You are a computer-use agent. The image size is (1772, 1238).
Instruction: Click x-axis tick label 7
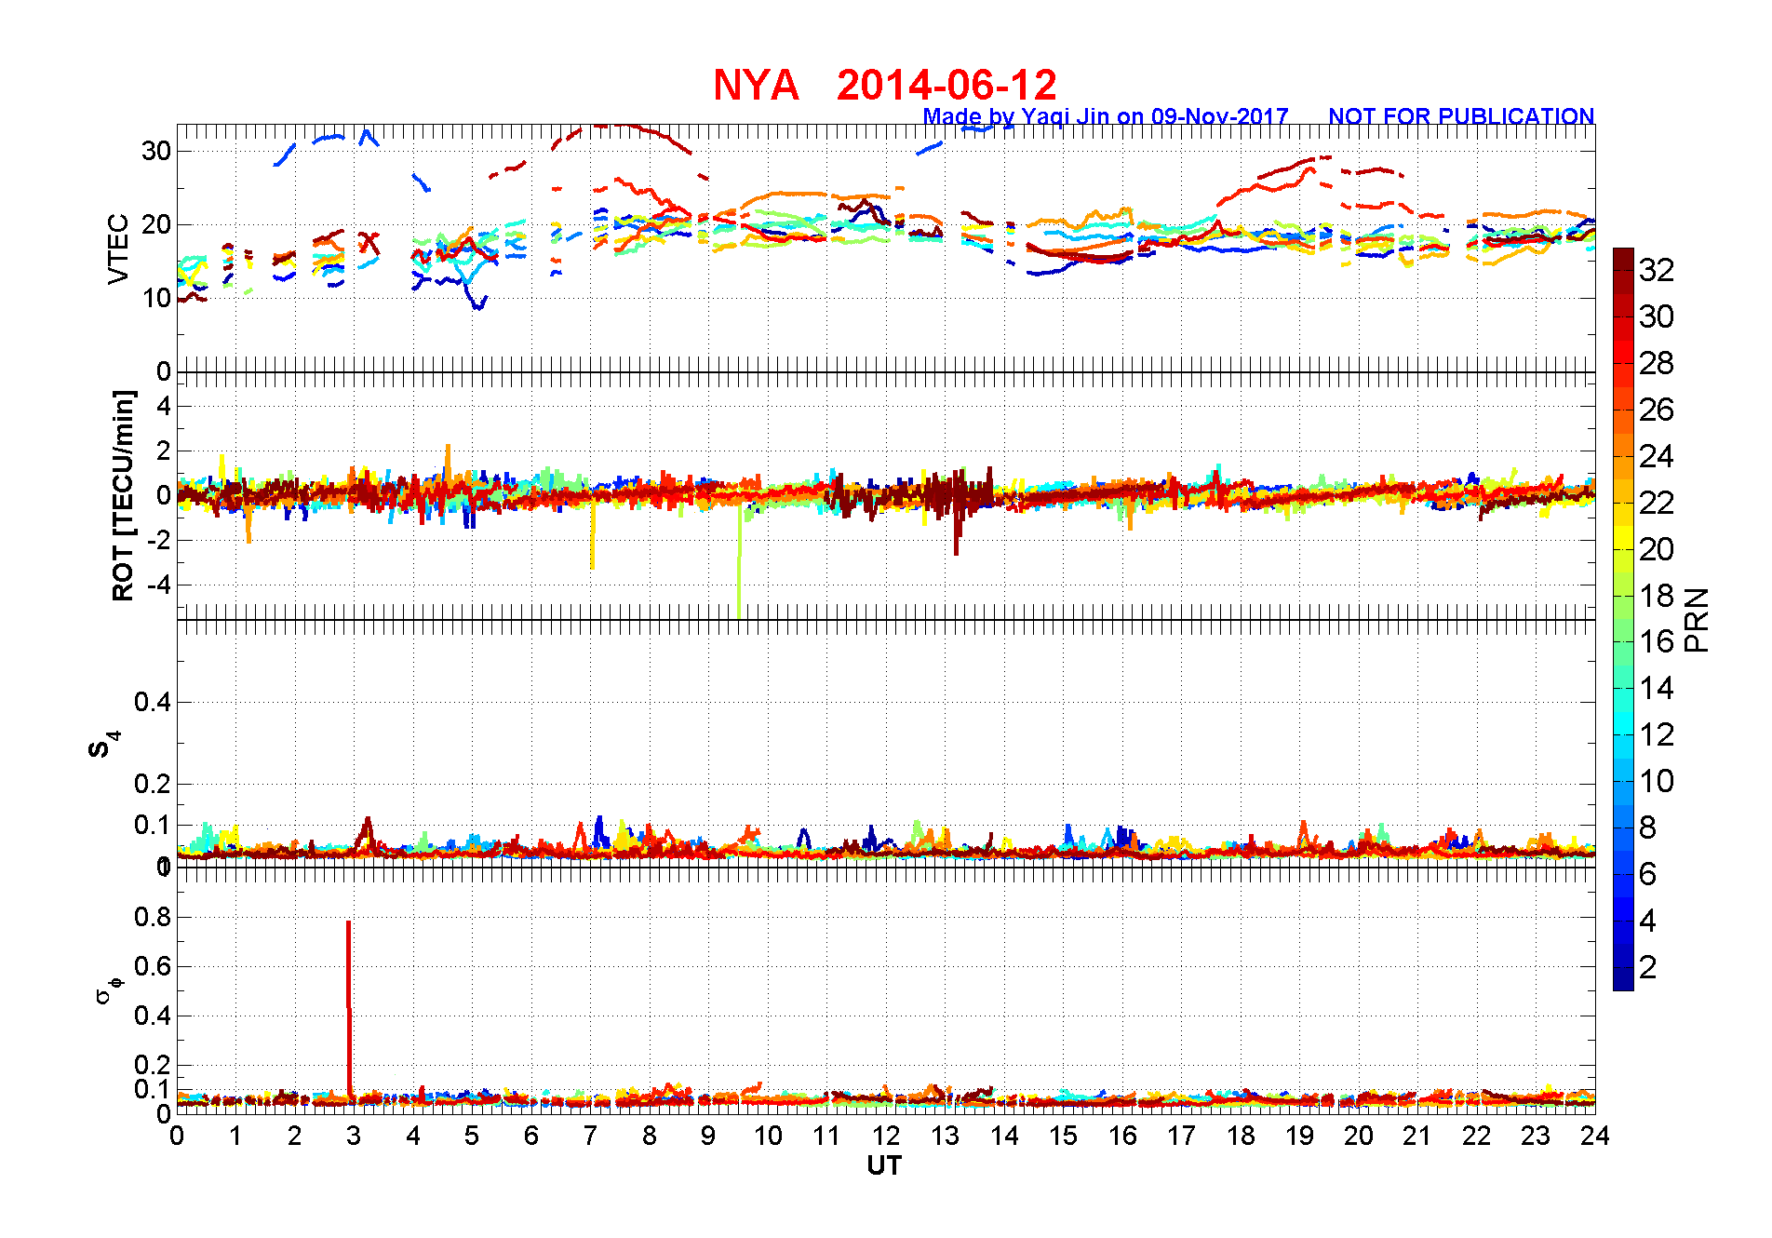[590, 1136]
